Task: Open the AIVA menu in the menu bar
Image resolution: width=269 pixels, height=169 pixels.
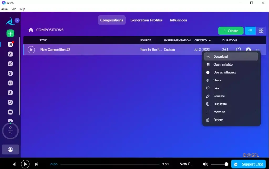Action: tap(4, 9)
